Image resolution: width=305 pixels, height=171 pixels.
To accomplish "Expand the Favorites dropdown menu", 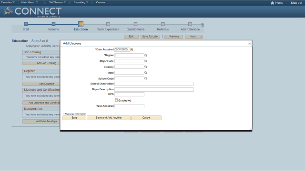I will point(8,2).
